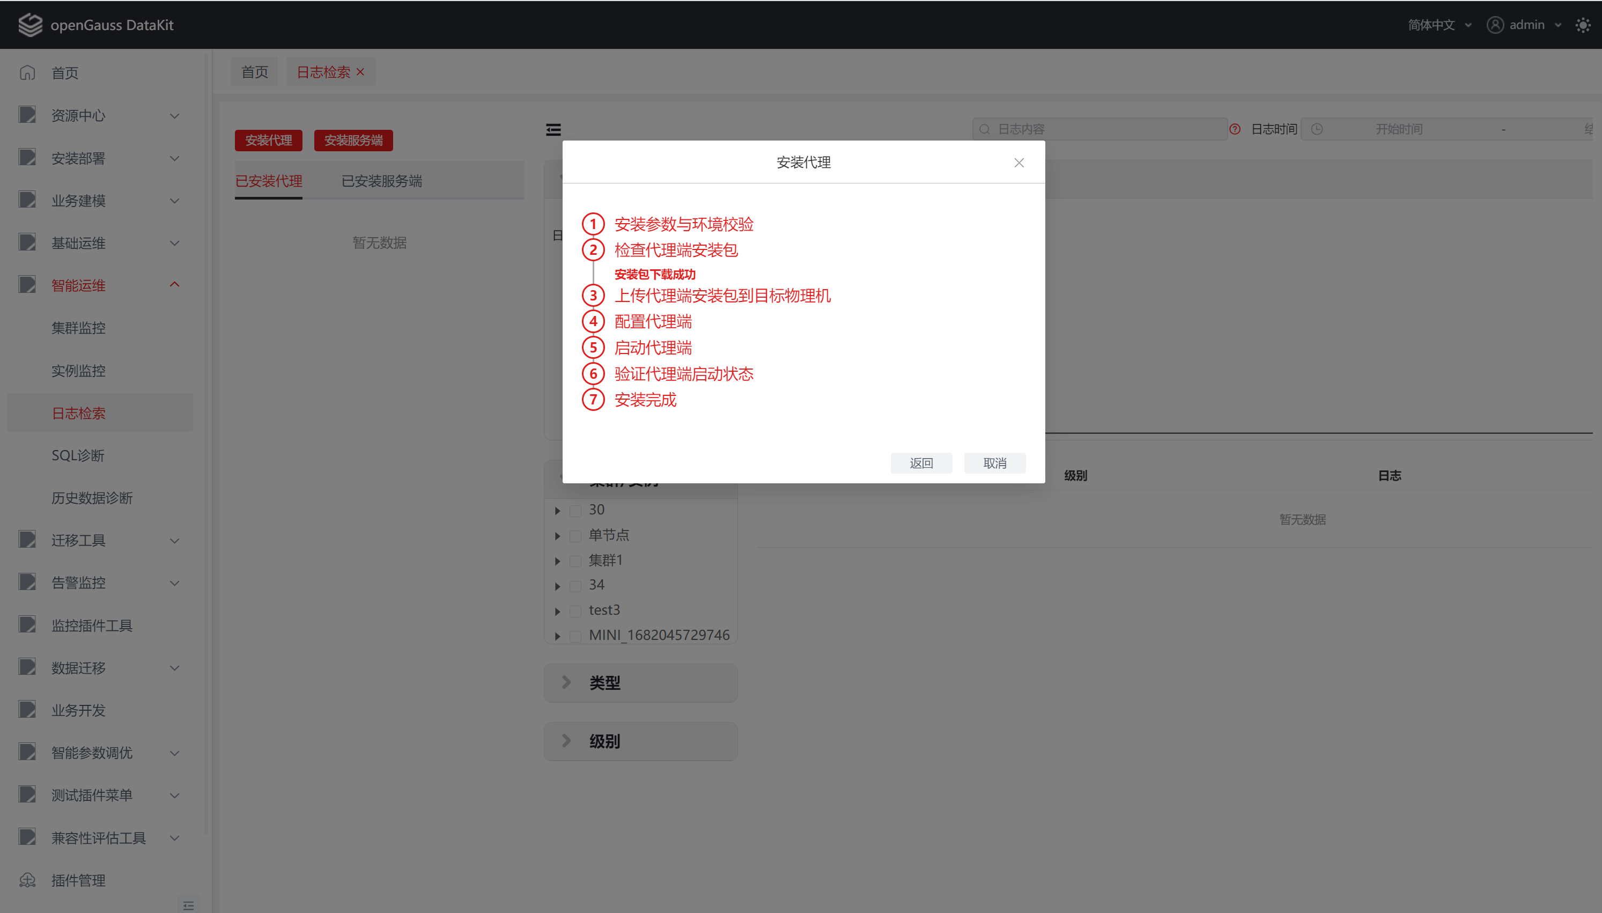
Task: Close the 安装代理 dialog with X
Action: [1018, 163]
